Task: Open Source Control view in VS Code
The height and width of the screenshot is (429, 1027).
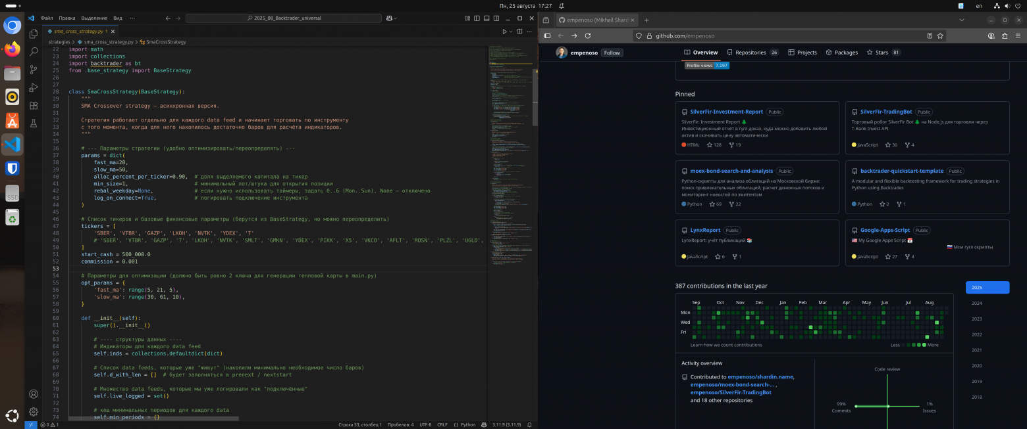Action: pos(34,69)
